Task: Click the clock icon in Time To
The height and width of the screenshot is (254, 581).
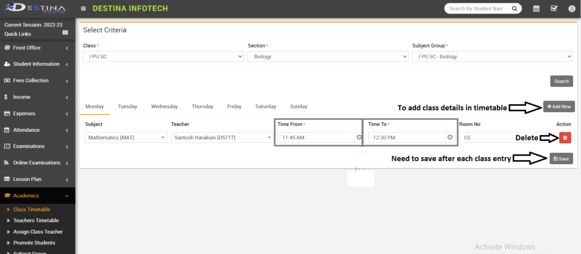Action: point(450,137)
